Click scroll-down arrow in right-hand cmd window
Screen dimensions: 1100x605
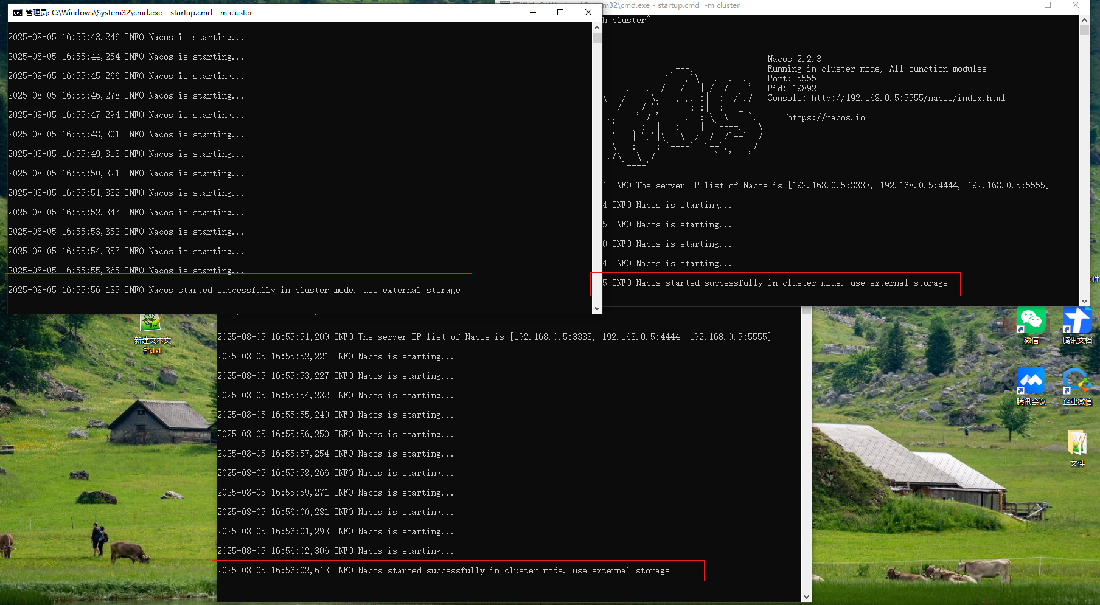[1084, 301]
